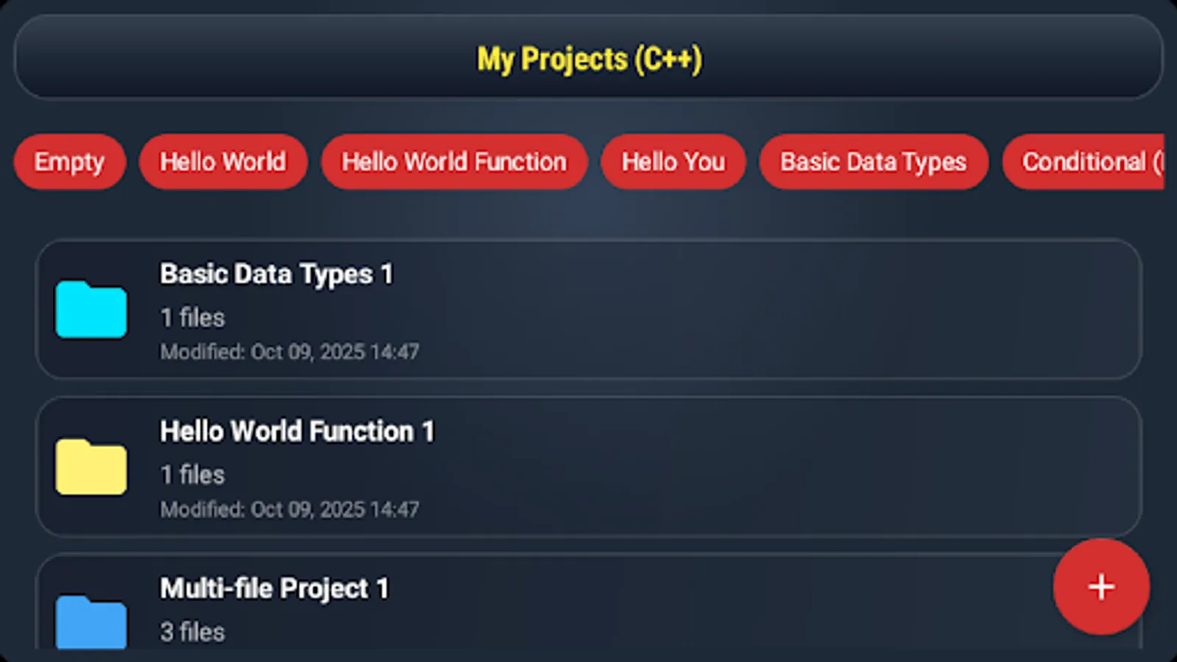Tap the red plus button to create a project
The height and width of the screenshot is (662, 1177).
[1100, 587]
